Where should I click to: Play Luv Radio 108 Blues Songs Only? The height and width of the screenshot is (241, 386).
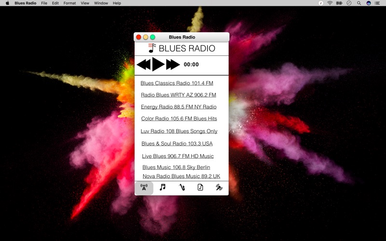click(x=179, y=131)
